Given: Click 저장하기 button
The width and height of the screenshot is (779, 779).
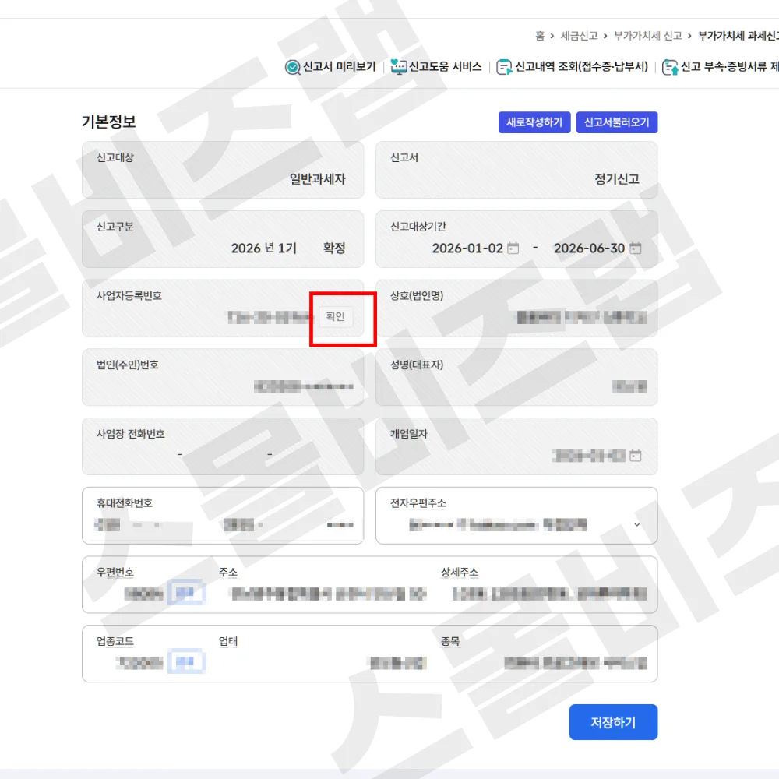Looking at the screenshot, I should click(613, 722).
